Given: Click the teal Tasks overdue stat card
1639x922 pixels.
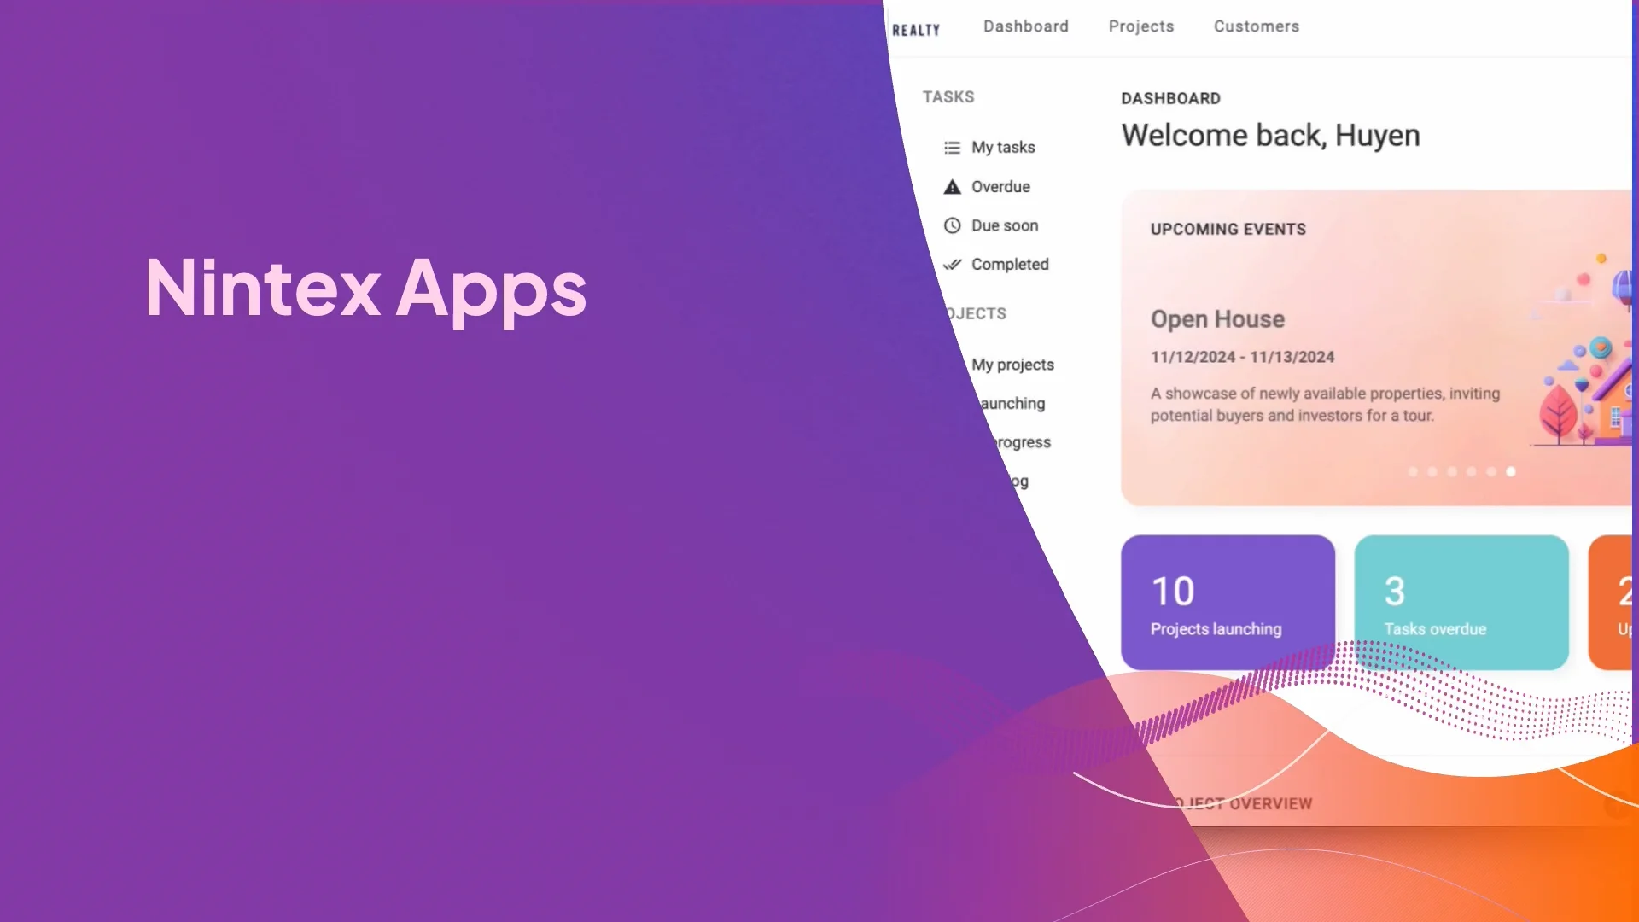Looking at the screenshot, I should point(1461,602).
